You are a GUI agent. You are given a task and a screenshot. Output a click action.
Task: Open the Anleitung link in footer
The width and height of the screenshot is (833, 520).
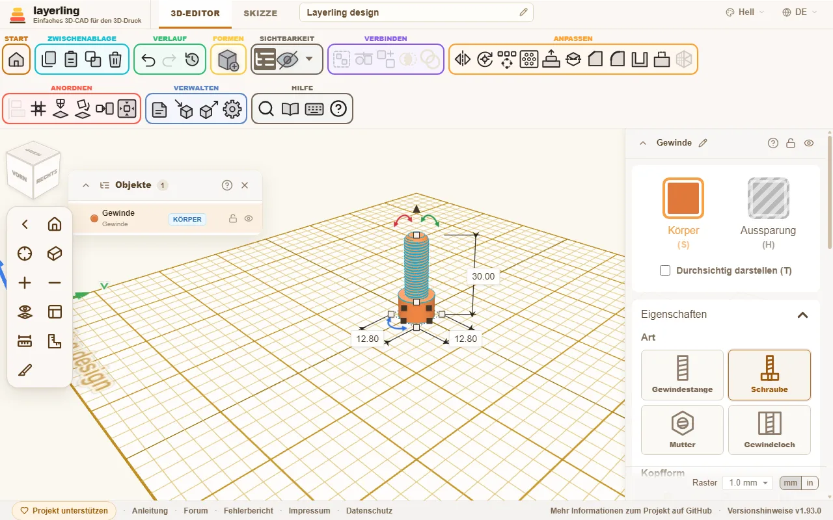coord(150,511)
